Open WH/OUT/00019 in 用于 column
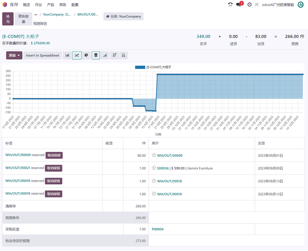Image resolution: width=308 pixels, height=251 pixels. coord(170,194)
